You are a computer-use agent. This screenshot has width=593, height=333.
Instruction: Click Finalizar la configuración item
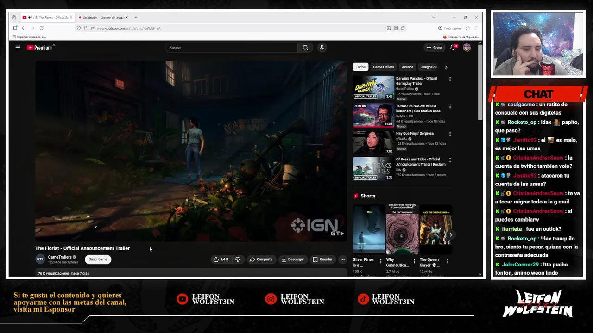pos(461,37)
